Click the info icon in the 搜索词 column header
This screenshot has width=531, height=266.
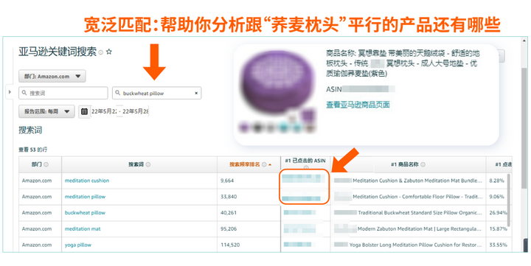point(148,164)
